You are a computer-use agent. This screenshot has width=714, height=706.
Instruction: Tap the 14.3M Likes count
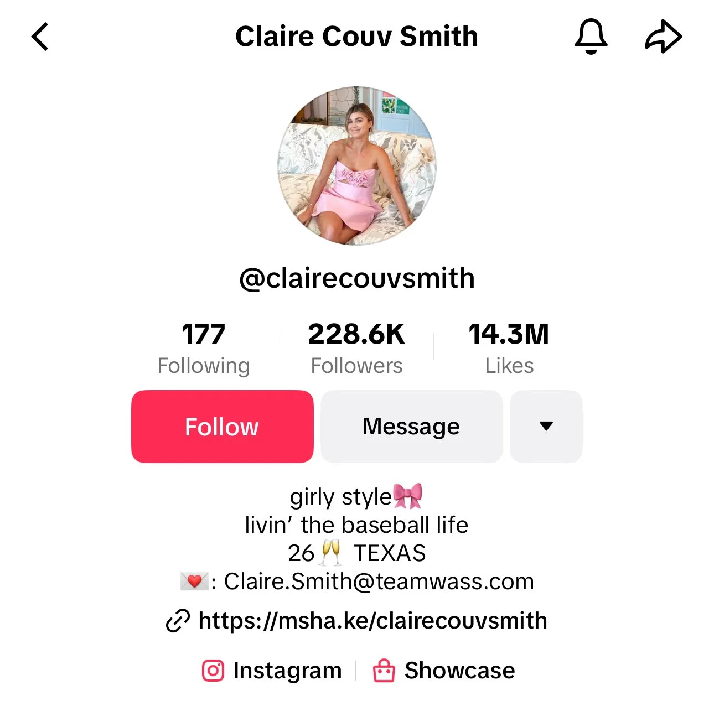tap(509, 349)
